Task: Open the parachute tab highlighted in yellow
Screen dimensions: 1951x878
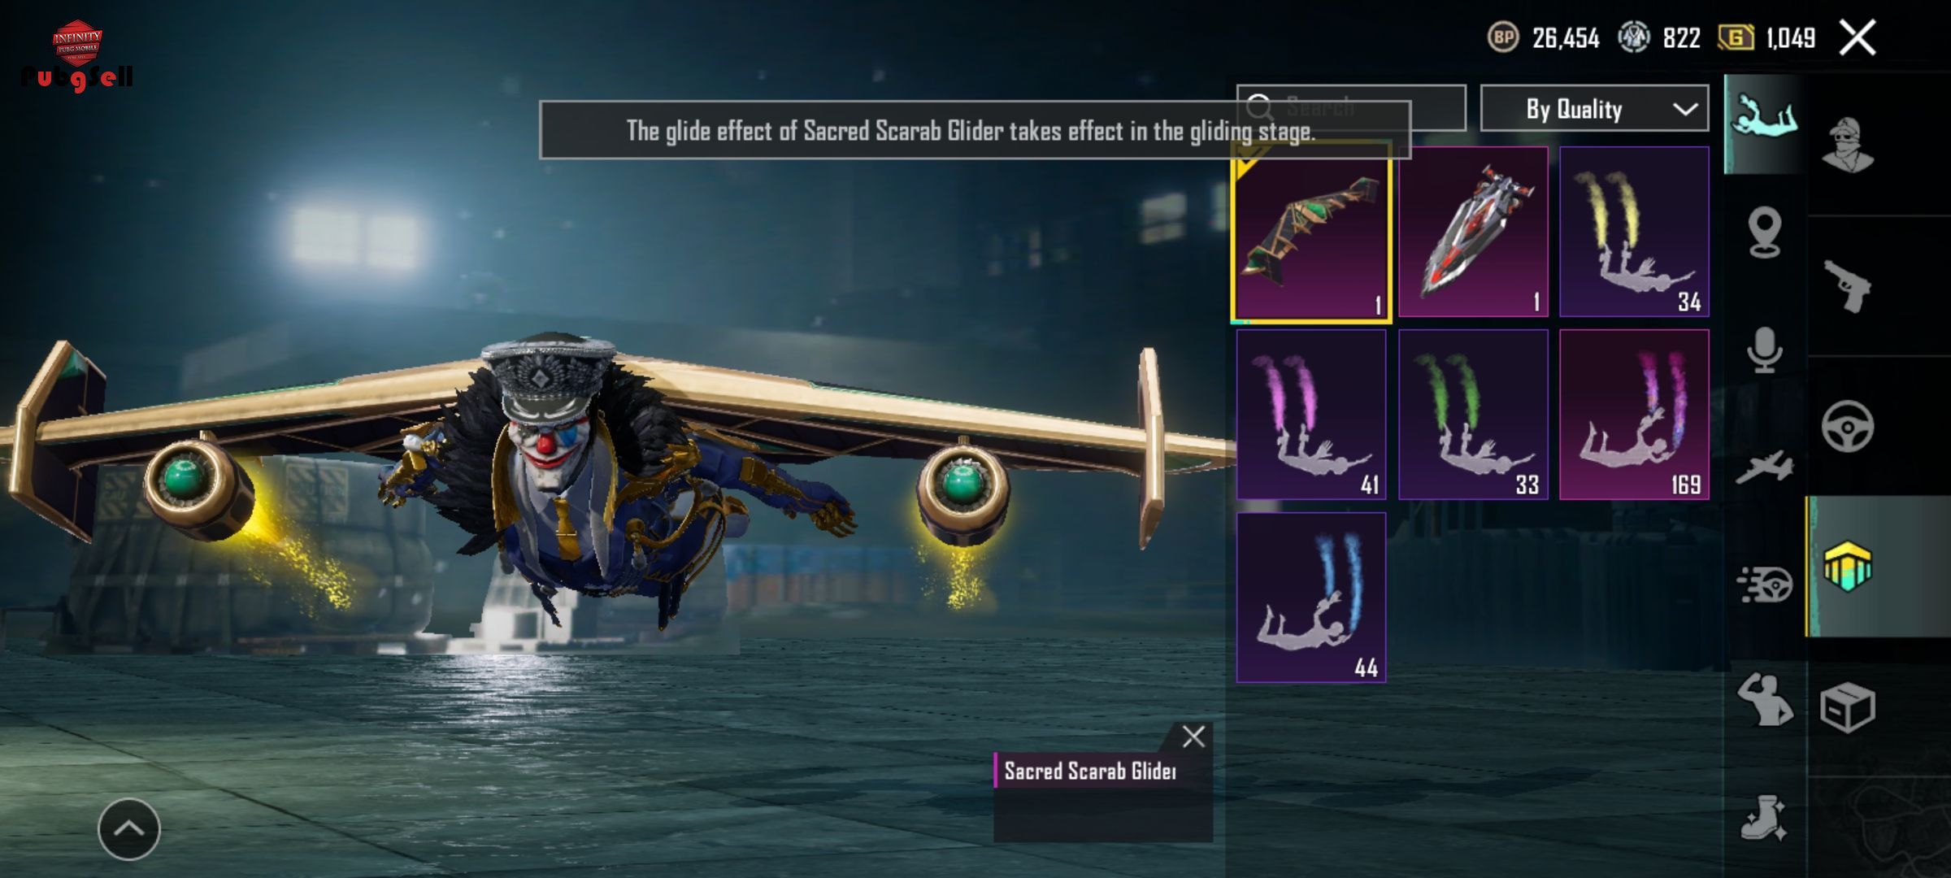Action: pos(1847,567)
